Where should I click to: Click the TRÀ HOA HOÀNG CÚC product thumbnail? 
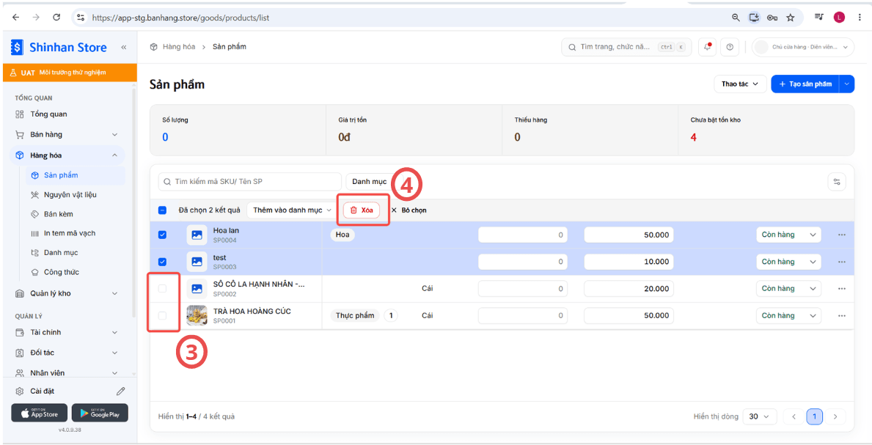197,315
